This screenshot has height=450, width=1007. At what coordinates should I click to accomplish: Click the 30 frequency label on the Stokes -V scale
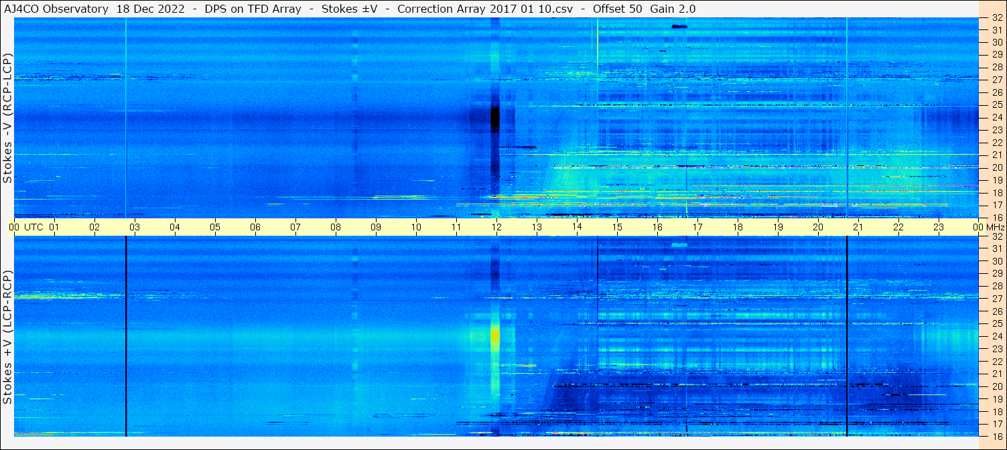click(x=996, y=42)
